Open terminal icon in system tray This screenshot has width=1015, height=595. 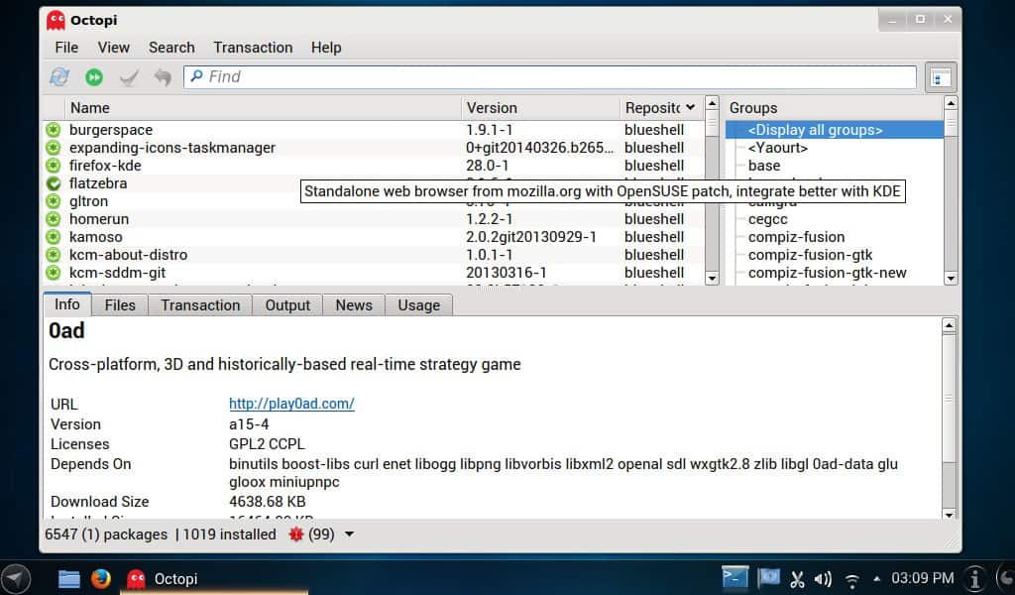734,577
